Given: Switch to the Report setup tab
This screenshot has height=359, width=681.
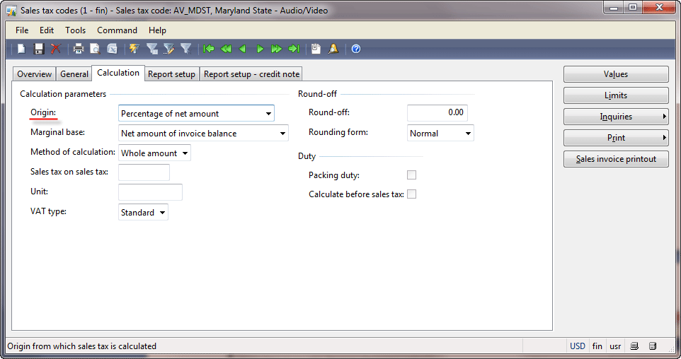Looking at the screenshot, I should point(171,74).
